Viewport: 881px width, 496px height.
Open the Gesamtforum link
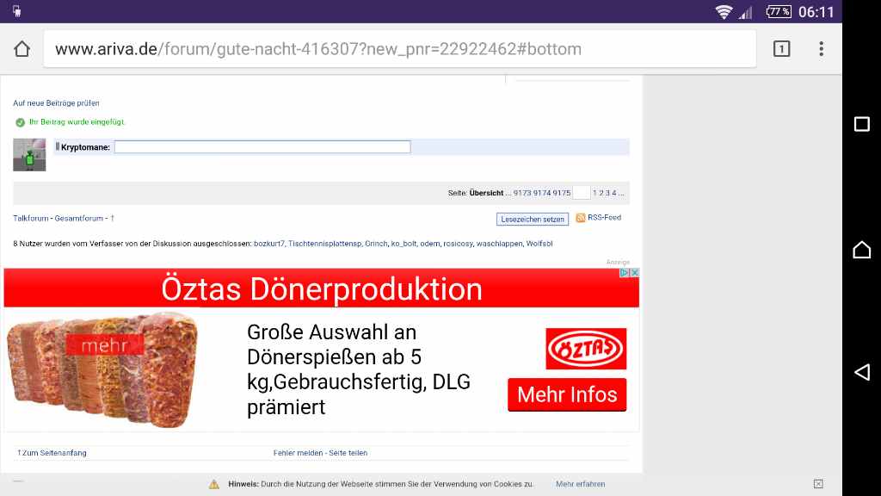pyautogui.click(x=78, y=218)
